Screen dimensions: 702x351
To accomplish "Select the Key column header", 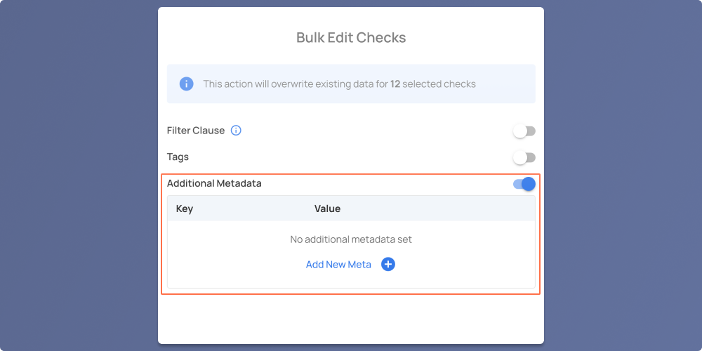I will pos(185,208).
